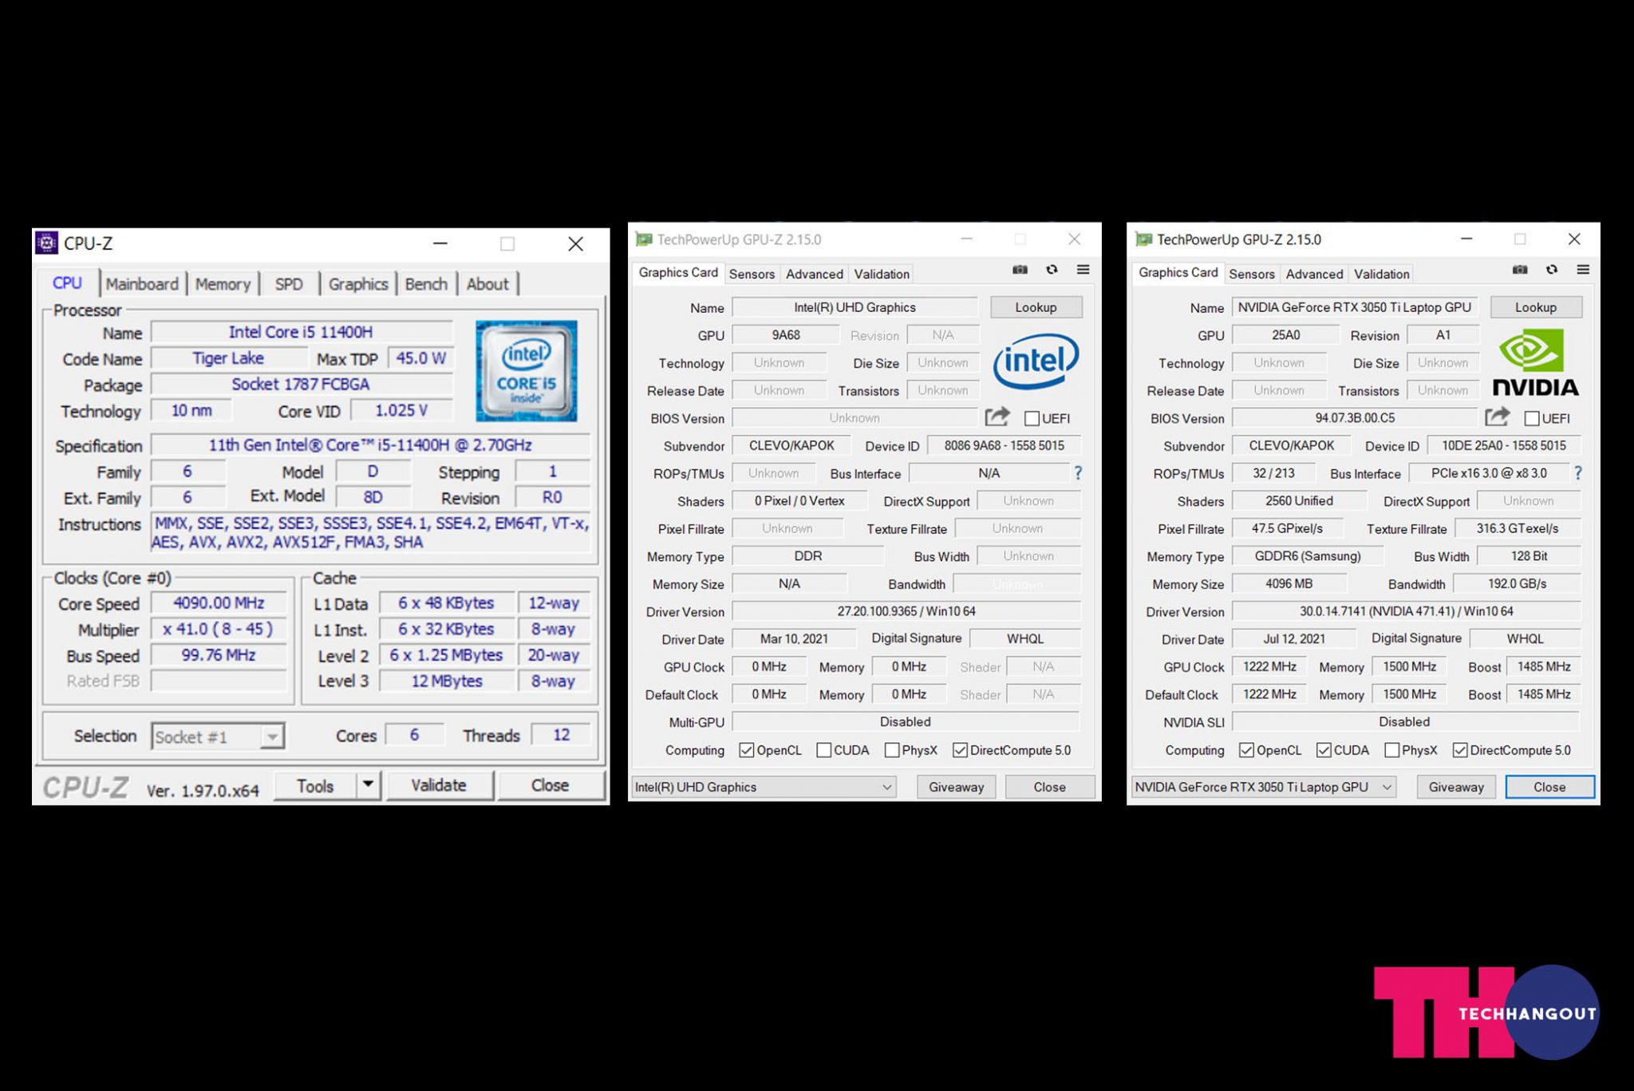Open the About tab in CPU-Z
Viewport: 1634px width, 1091px height.
(x=487, y=284)
